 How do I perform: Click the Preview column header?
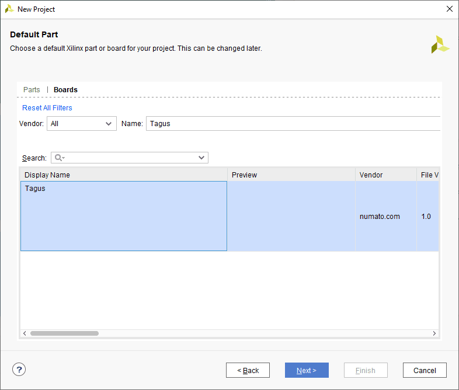[x=291, y=175]
